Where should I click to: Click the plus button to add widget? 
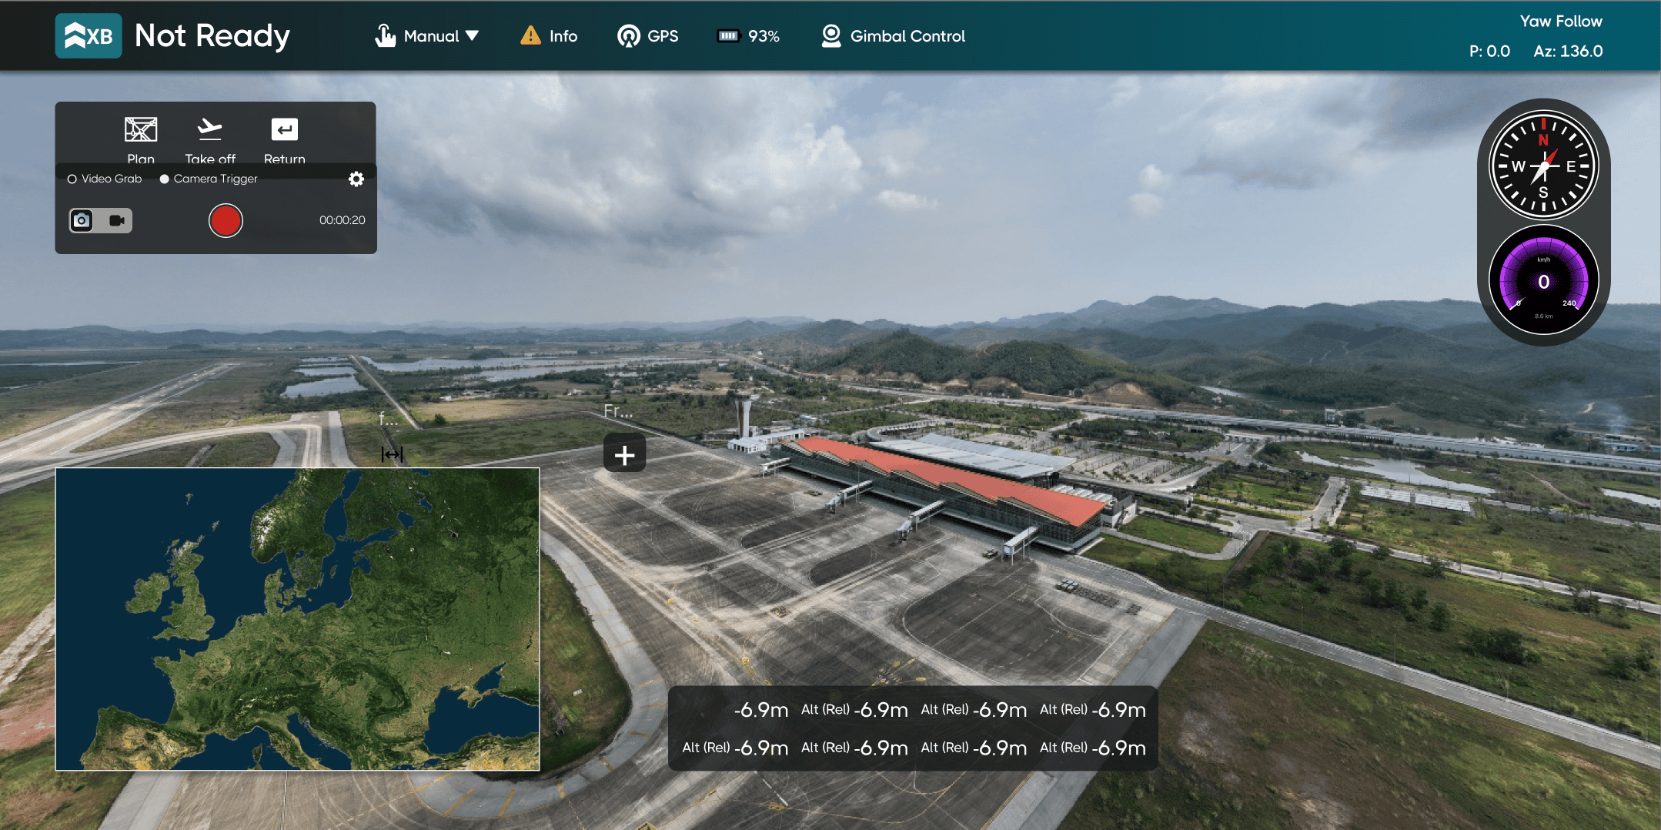(624, 455)
